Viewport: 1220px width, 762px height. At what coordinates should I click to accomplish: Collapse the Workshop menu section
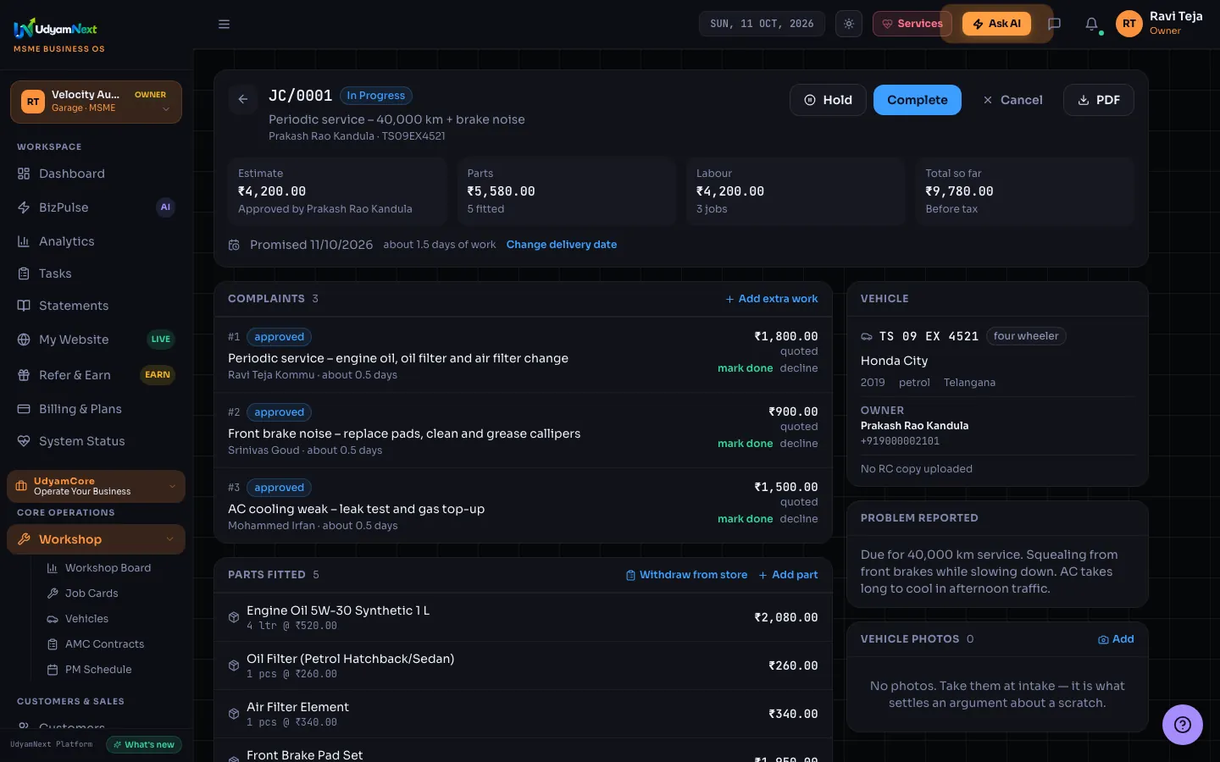pos(96,539)
